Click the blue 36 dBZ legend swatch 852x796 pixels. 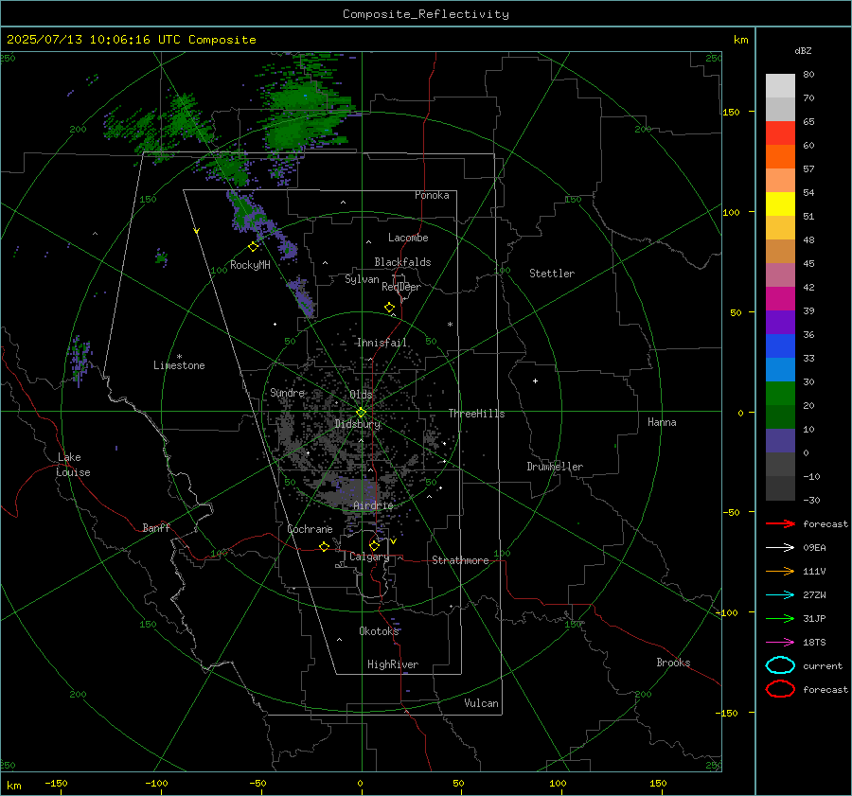click(x=780, y=345)
